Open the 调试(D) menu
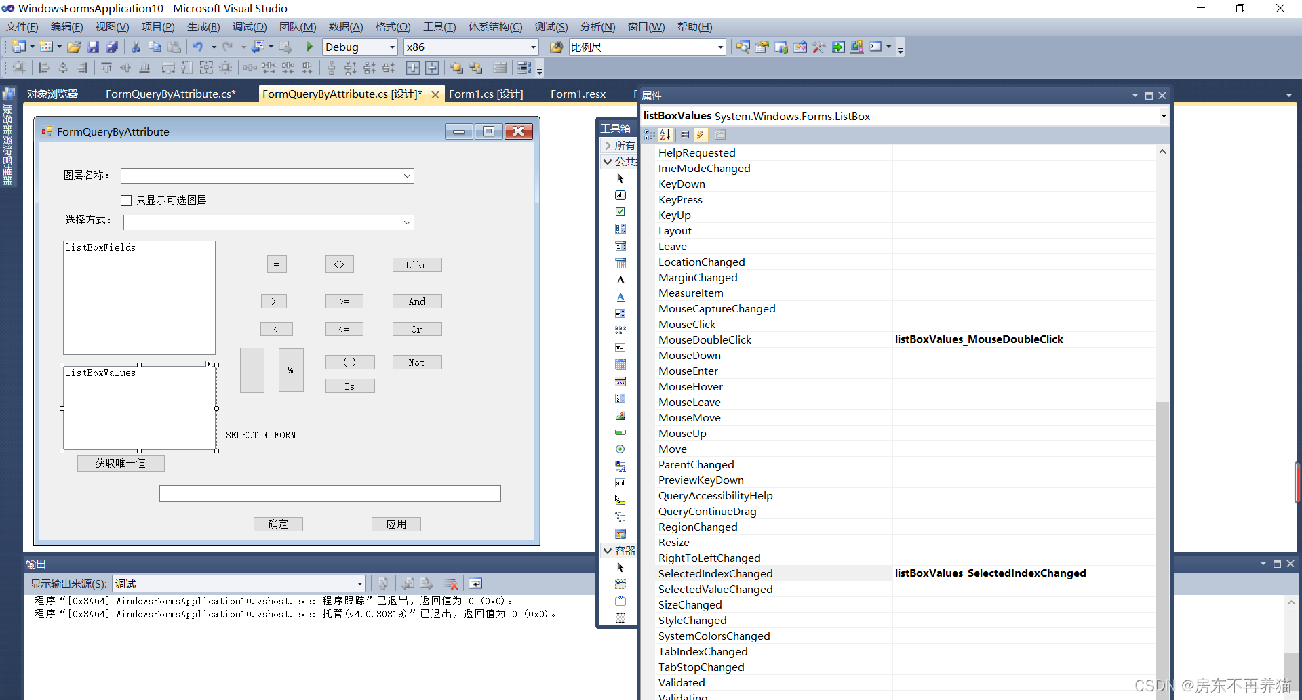Image resolution: width=1302 pixels, height=700 pixels. tap(249, 27)
